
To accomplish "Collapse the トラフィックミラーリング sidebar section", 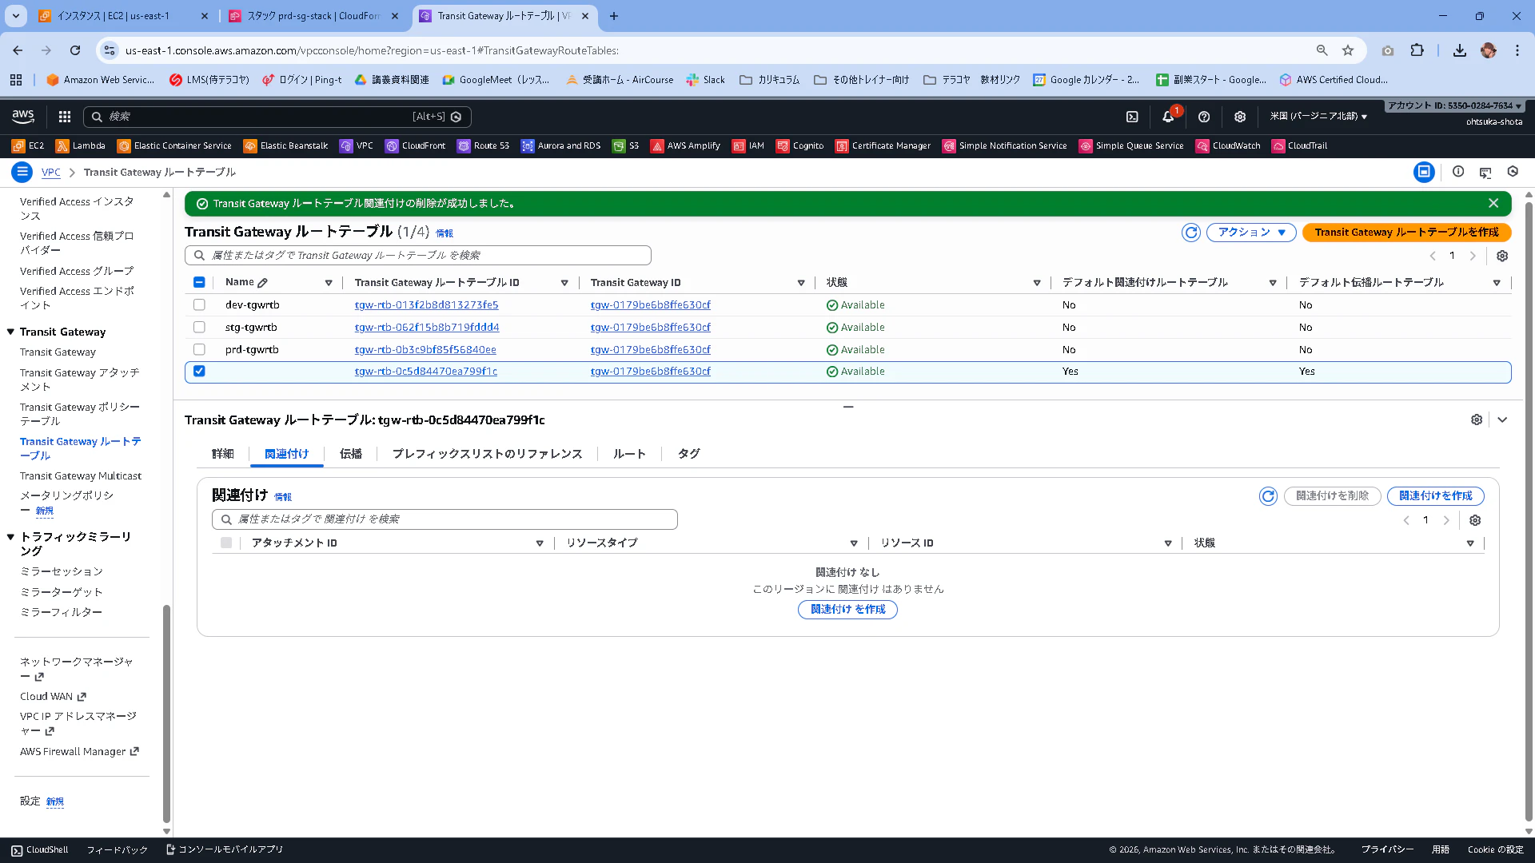I will (11, 537).
